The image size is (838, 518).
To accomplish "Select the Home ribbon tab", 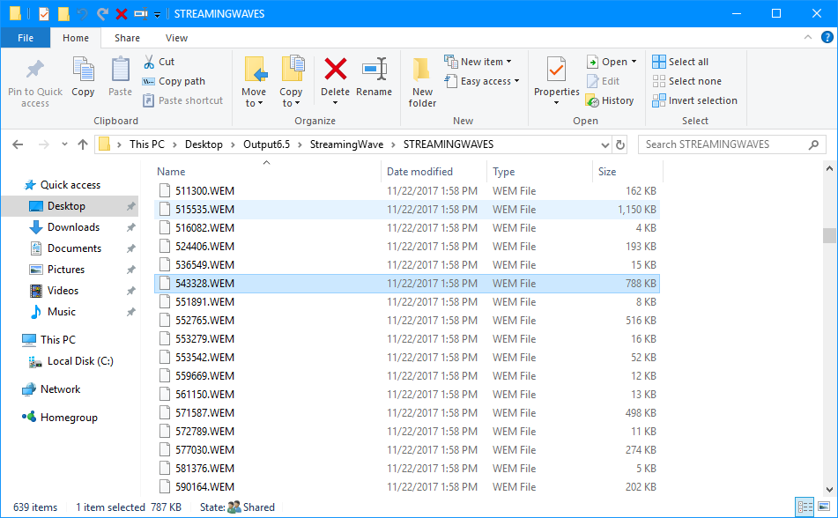I will pyautogui.click(x=76, y=38).
